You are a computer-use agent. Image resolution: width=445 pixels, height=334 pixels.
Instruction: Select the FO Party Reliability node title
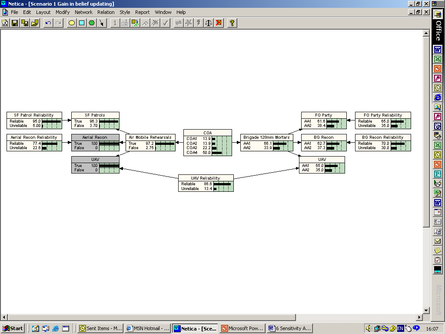(x=383, y=115)
